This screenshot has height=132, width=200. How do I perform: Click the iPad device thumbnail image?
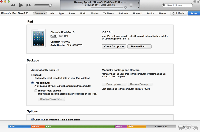coord(39,38)
